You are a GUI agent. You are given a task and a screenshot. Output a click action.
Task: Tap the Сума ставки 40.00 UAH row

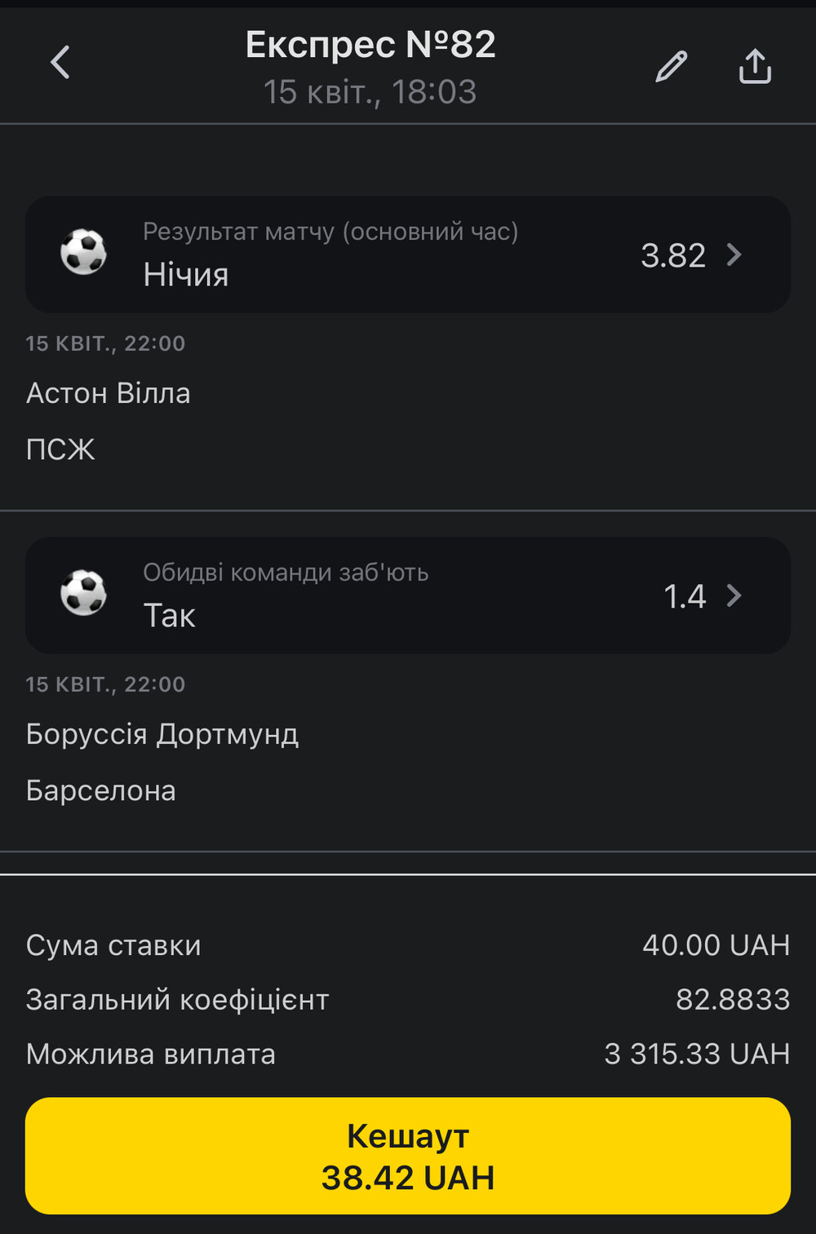tap(408, 945)
